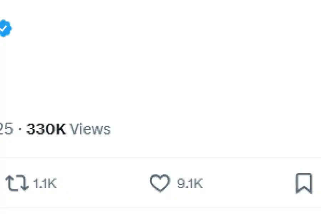Click the divider line below the action bar
Viewport: 321px width, 214px height.
[x=160, y=208]
